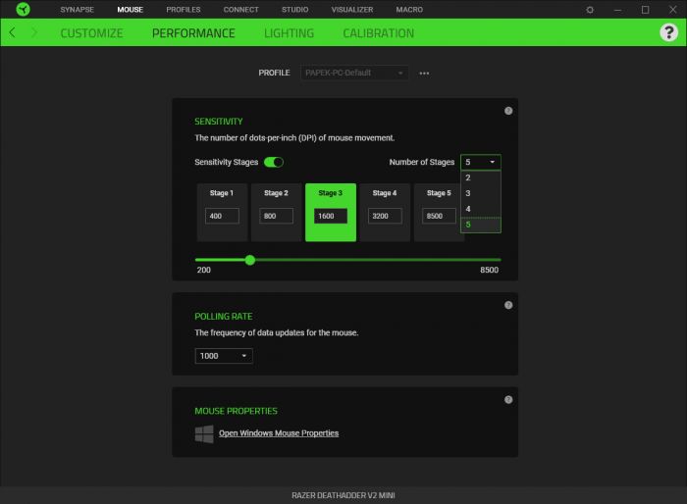Choose 3 in stages list
Image resolution: width=687 pixels, height=504 pixels.
[x=481, y=193]
